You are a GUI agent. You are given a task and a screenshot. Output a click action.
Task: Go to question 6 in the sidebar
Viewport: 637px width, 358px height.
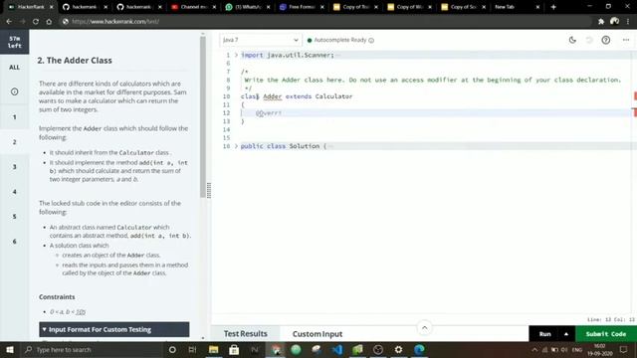click(14, 241)
